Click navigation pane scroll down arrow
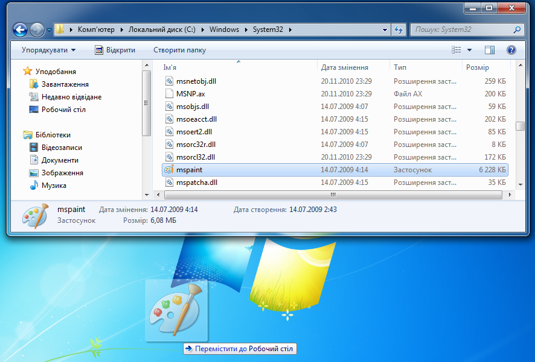Viewport: 535px width, 362px height. (x=147, y=195)
